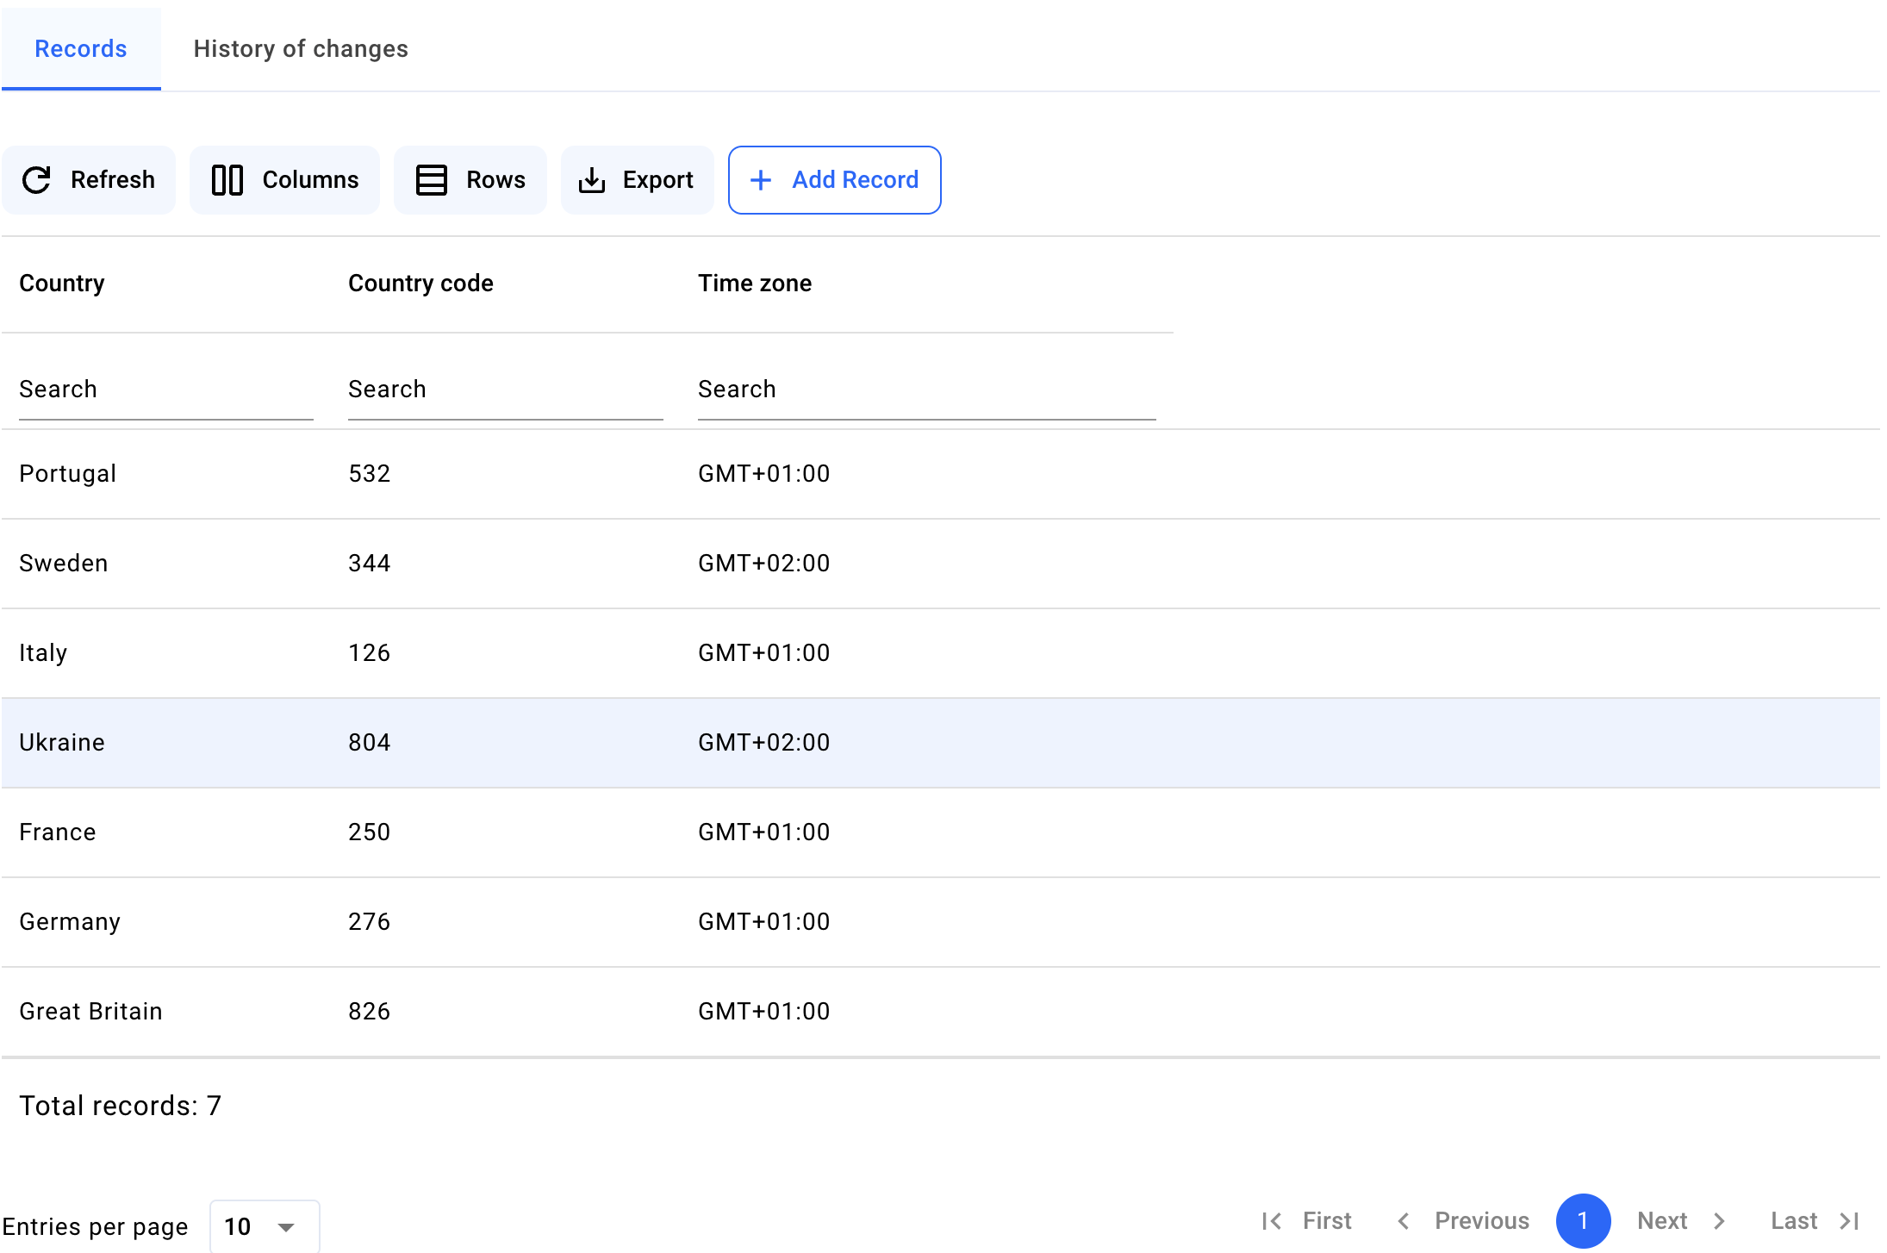Click the Refresh circular arrow icon

coord(36,180)
